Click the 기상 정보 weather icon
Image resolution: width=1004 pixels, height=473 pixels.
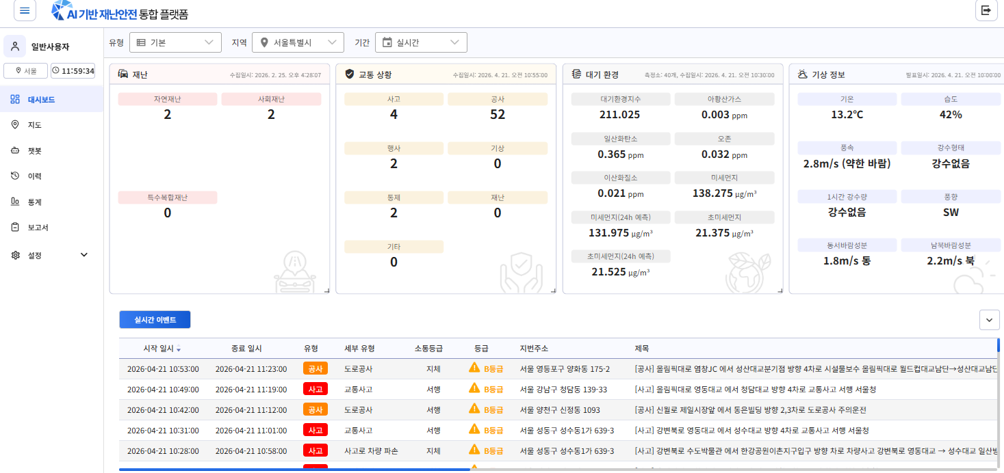tap(802, 74)
